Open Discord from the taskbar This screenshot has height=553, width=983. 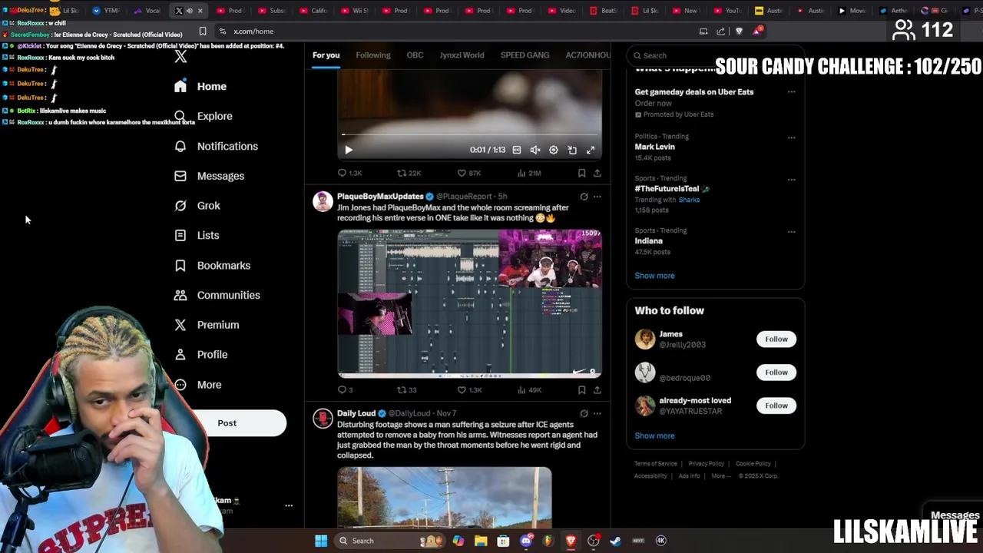pos(526,541)
